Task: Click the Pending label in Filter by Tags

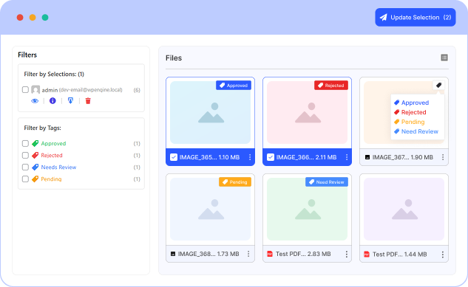Action: [x=51, y=179]
